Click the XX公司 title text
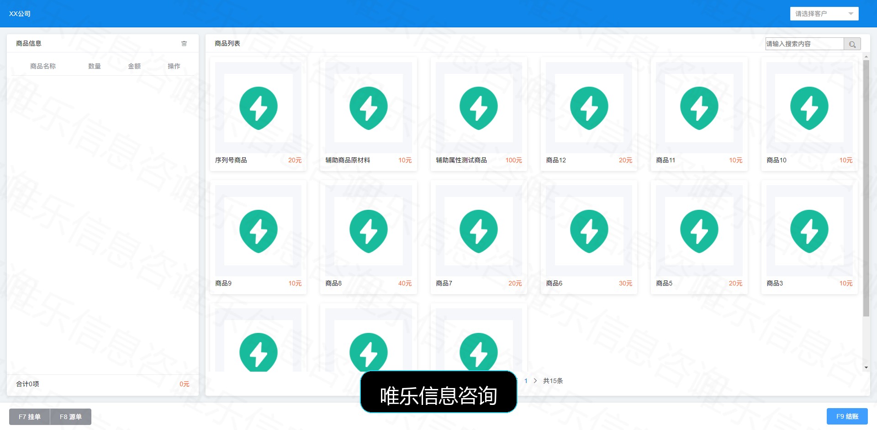 click(20, 14)
